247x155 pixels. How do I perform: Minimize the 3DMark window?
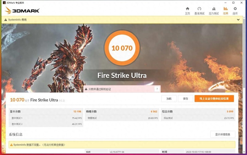[x=226, y=3]
